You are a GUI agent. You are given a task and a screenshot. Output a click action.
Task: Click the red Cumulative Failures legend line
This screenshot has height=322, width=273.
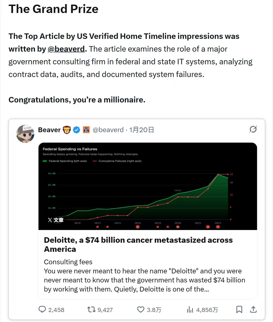tap(95, 161)
